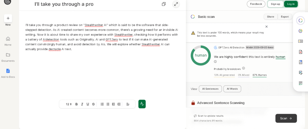Open the side-by-side text compare icon in right toolbar
308x129 pixels.
pyautogui.click(x=300, y=41)
